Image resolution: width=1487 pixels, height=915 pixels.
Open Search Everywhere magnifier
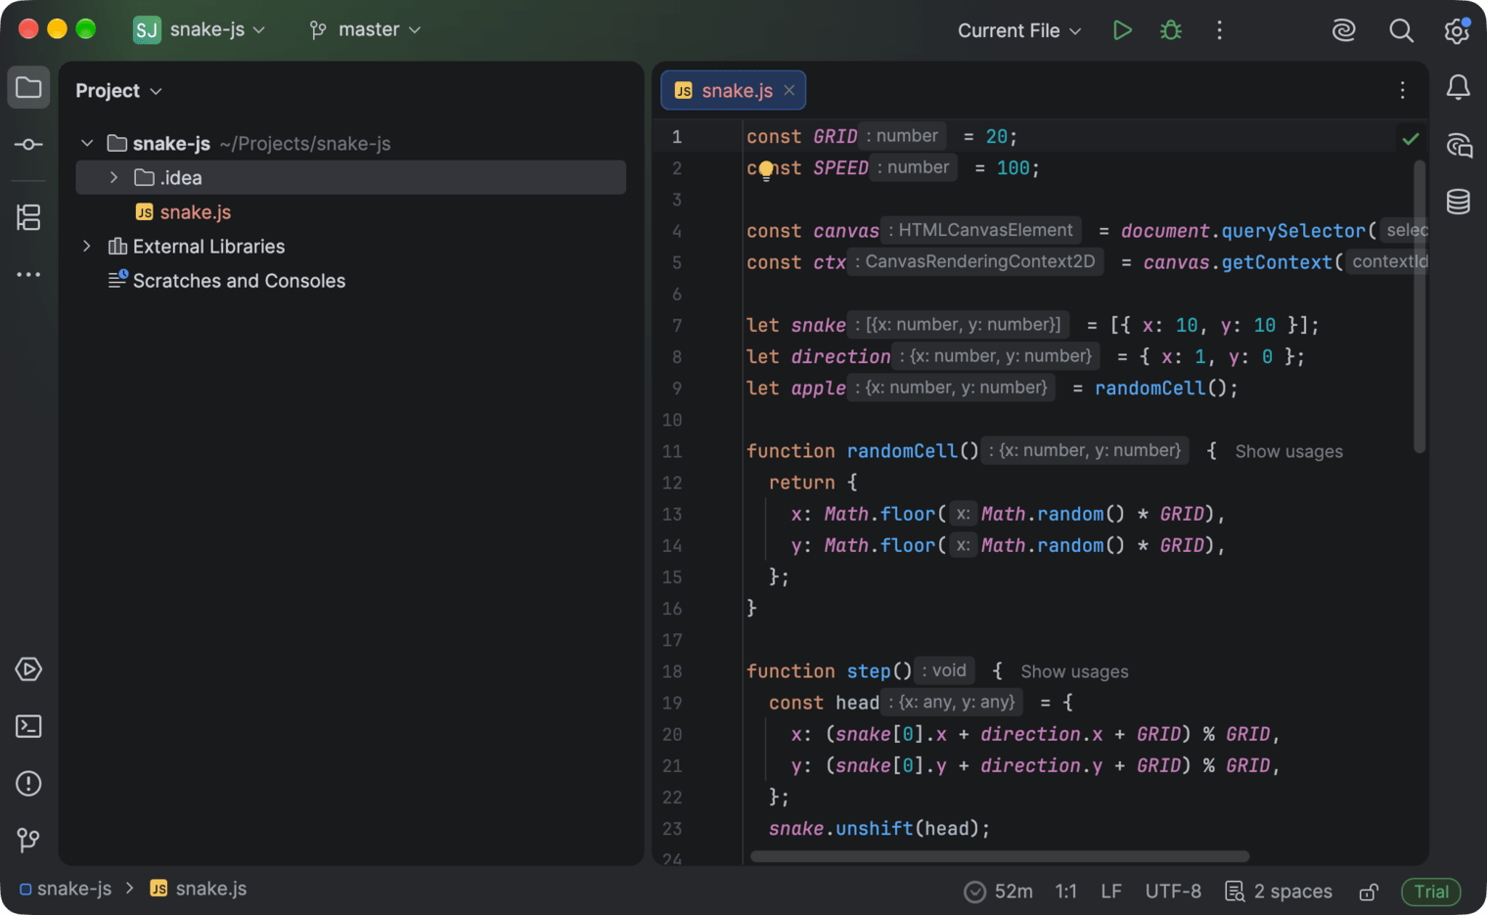[1401, 30]
